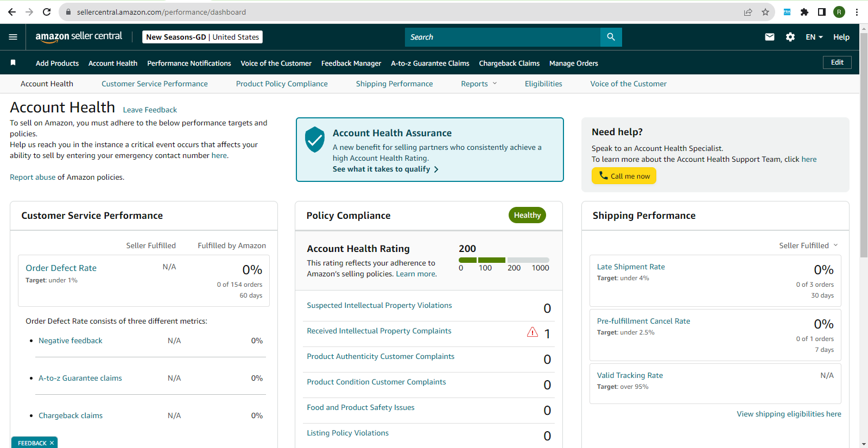Click the Learn more link under rating
The image size is (868, 448).
pyautogui.click(x=415, y=274)
